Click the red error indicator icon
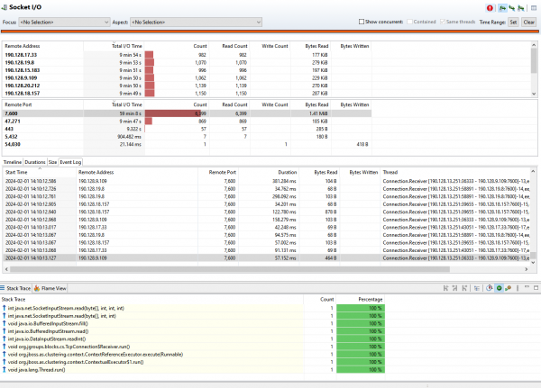 tap(491, 6)
